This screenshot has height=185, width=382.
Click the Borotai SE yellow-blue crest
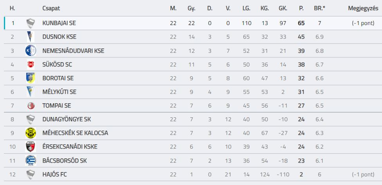[31, 78]
